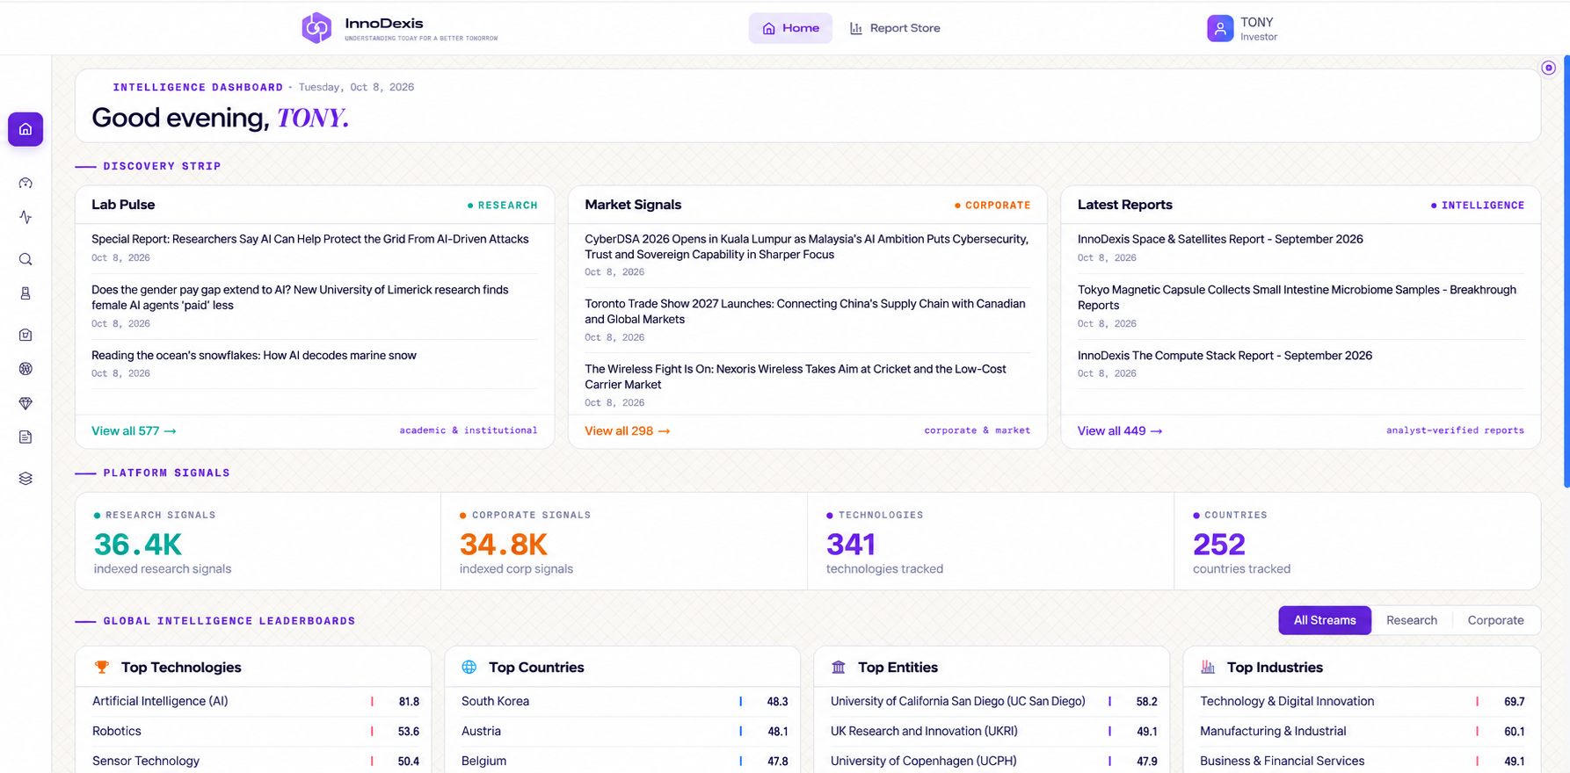Viewport: 1570px width, 773px height.
Task: Click TONY's purple user avatar
Action: (x=1220, y=28)
